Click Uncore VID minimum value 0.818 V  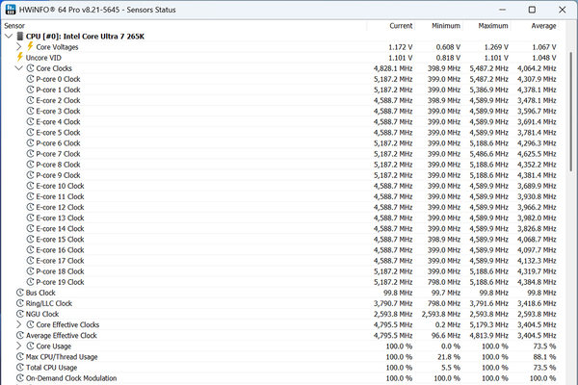(448, 58)
